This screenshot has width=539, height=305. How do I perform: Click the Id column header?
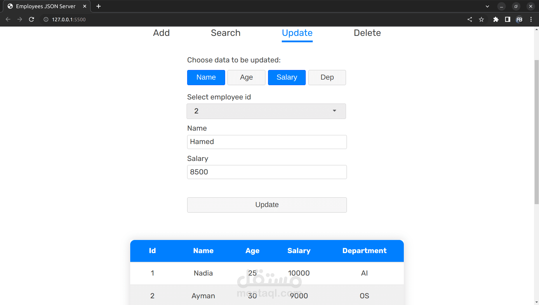coord(152,251)
